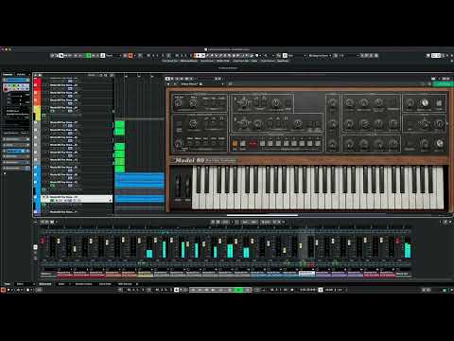Image resolution: width=454 pixels, height=341 pixels.
Task: Select the white-highlighted track in the track list
Action: point(77,199)
